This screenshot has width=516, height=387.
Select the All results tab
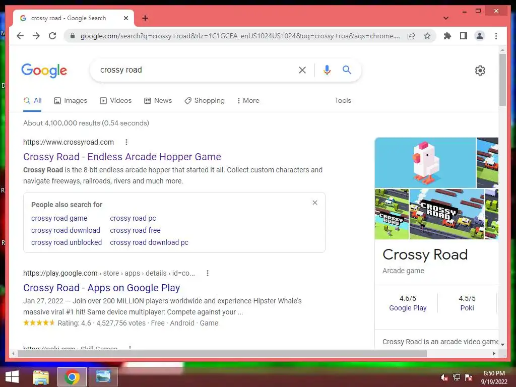coord(32,101)
